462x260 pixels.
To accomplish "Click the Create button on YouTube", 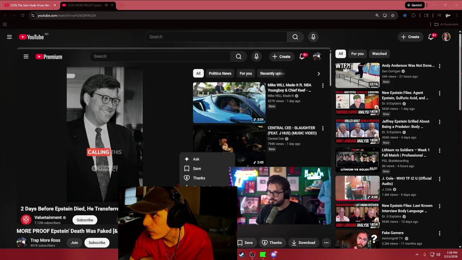I will [410, 37].
